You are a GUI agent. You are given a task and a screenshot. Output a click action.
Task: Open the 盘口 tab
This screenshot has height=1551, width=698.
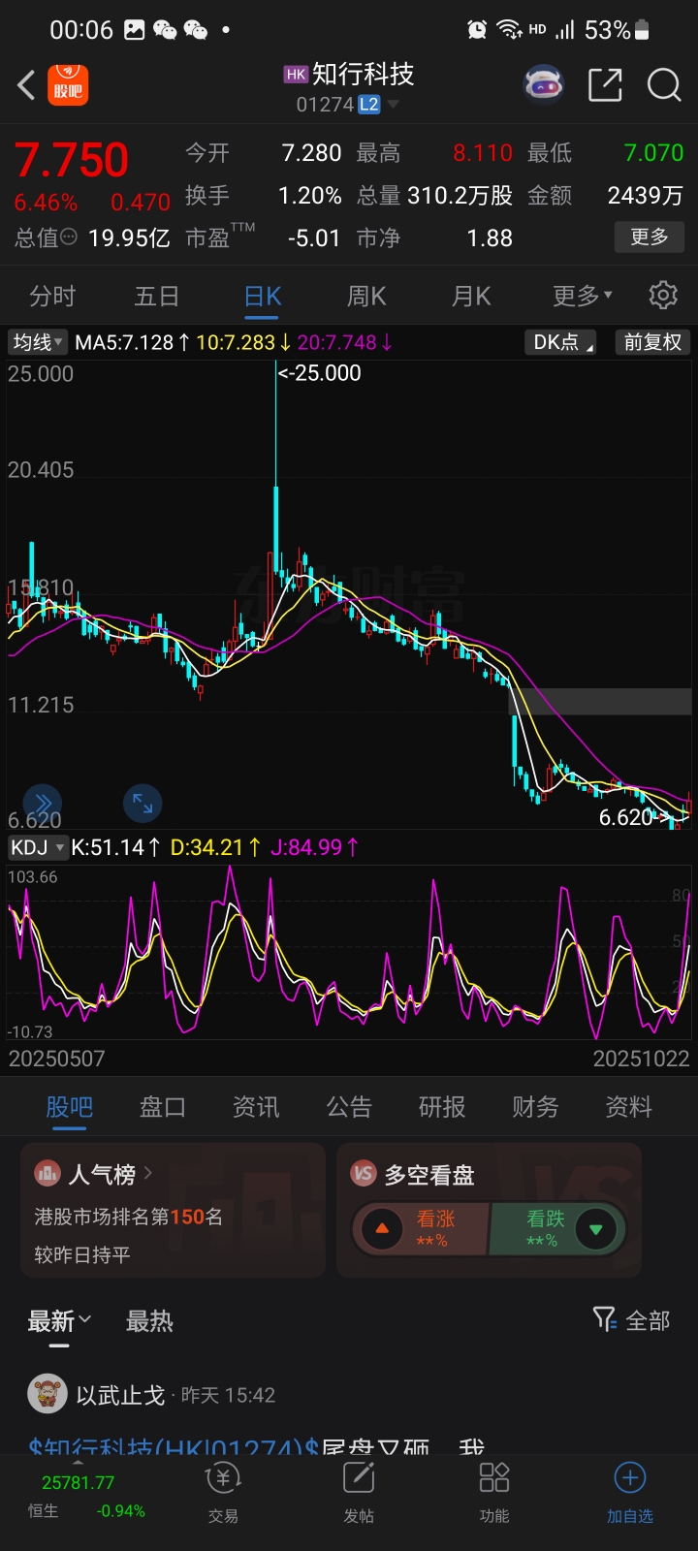tap(163, 1107)
